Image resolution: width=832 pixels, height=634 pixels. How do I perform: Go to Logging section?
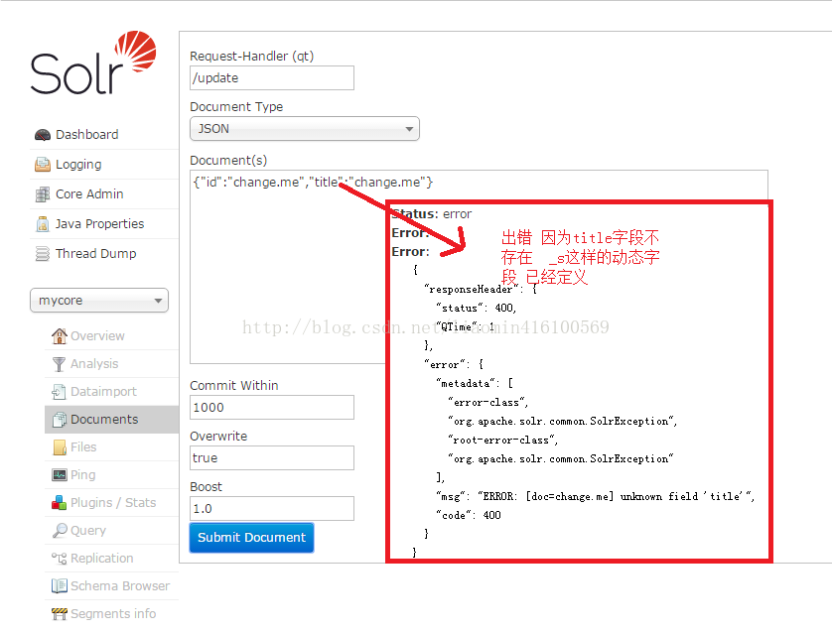pos(78,165)
